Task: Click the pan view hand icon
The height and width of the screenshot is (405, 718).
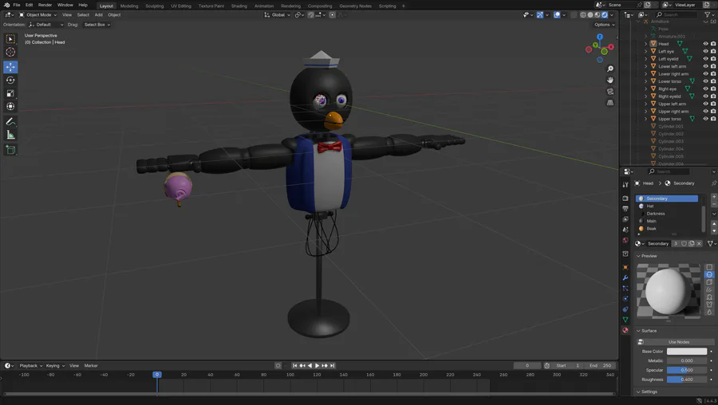Action: pyautogui.click(x=610, y=80)
